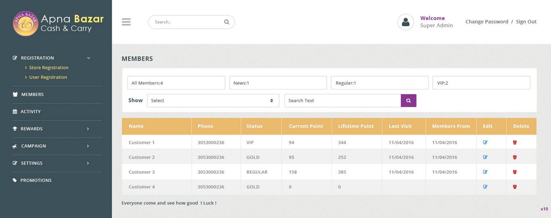
Task: Click the Super Admin profile avatar
Action: click(405, 22)
